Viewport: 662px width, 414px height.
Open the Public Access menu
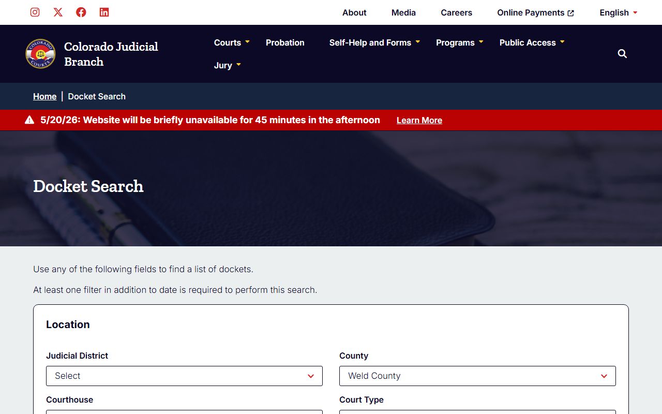(528, 42)
